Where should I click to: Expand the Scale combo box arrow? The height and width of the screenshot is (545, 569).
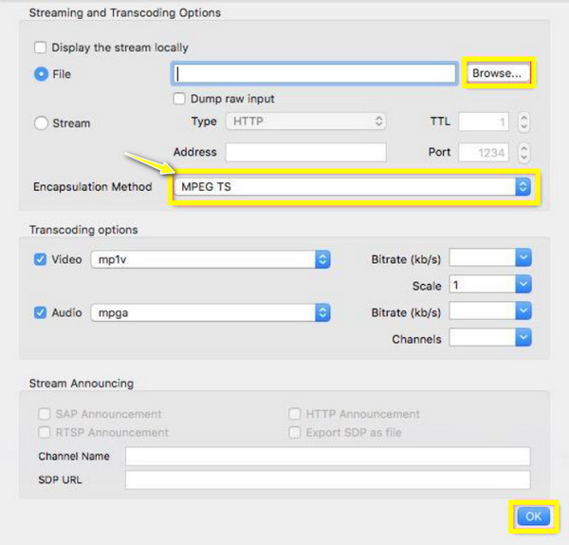pyautogui.click(x=523, y=284)
